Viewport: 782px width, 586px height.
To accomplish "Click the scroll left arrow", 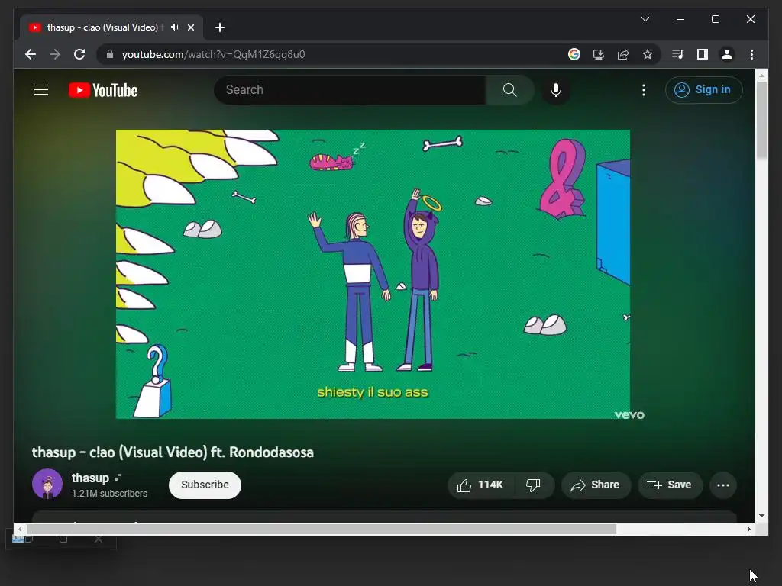I will [19, 530].
